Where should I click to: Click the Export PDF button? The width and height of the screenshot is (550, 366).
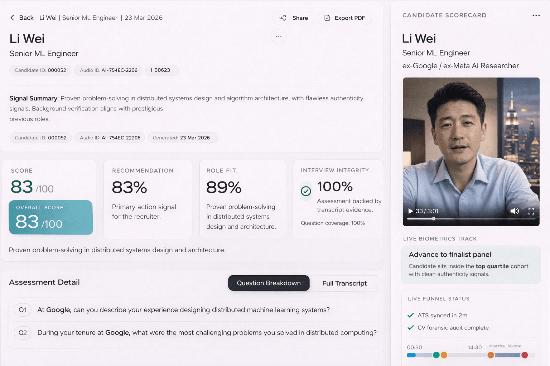point(344,18)
